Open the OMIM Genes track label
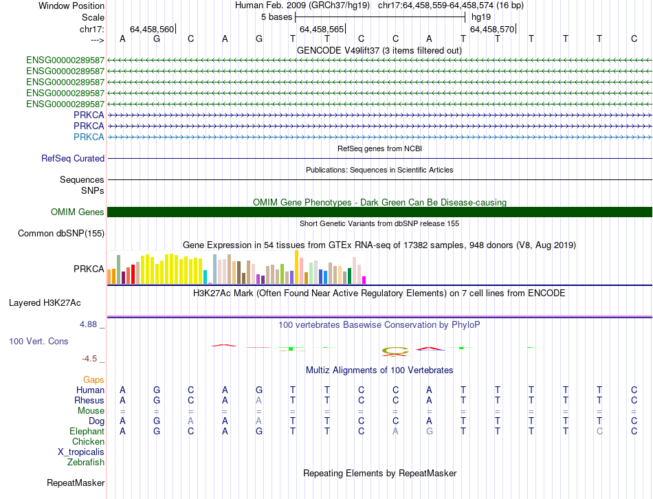The width and height of the screenshot is (653, 499). pos(77,212)
